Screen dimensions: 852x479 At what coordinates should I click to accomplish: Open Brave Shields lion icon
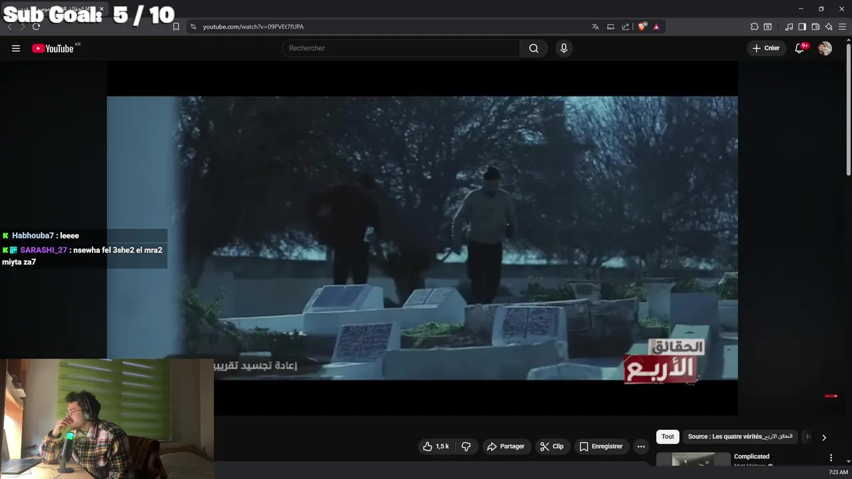click(642, 27)
